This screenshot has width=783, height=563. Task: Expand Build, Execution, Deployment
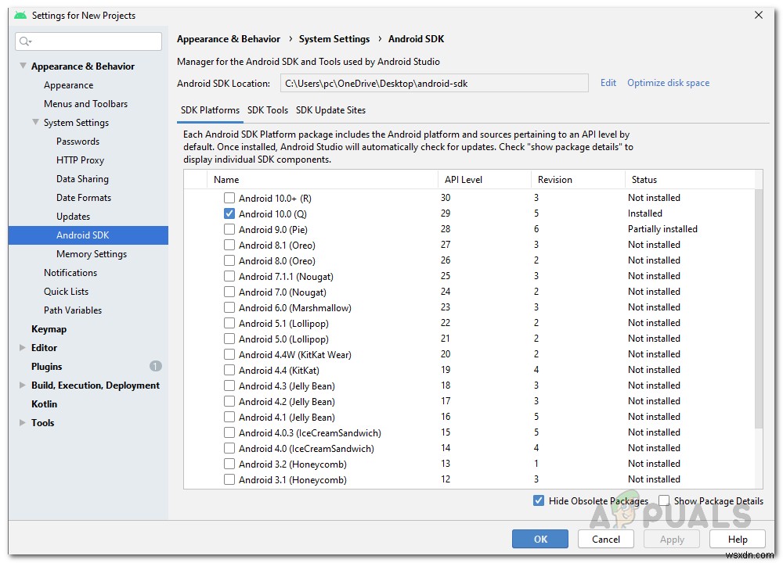point(23,385)
